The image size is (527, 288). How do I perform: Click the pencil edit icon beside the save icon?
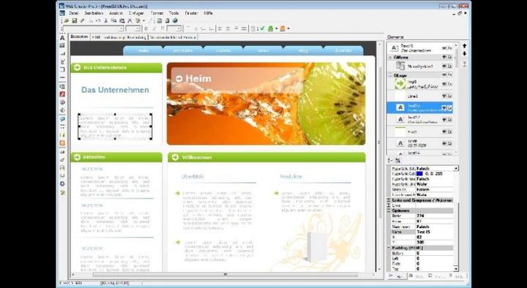82,20
